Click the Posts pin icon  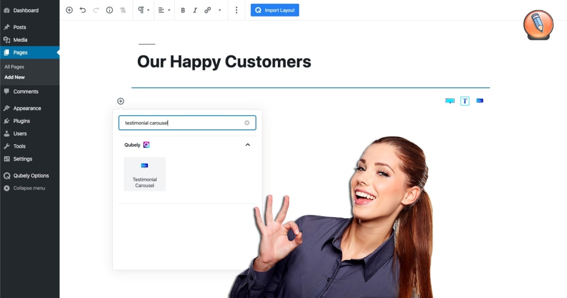(x=7, y=27)
